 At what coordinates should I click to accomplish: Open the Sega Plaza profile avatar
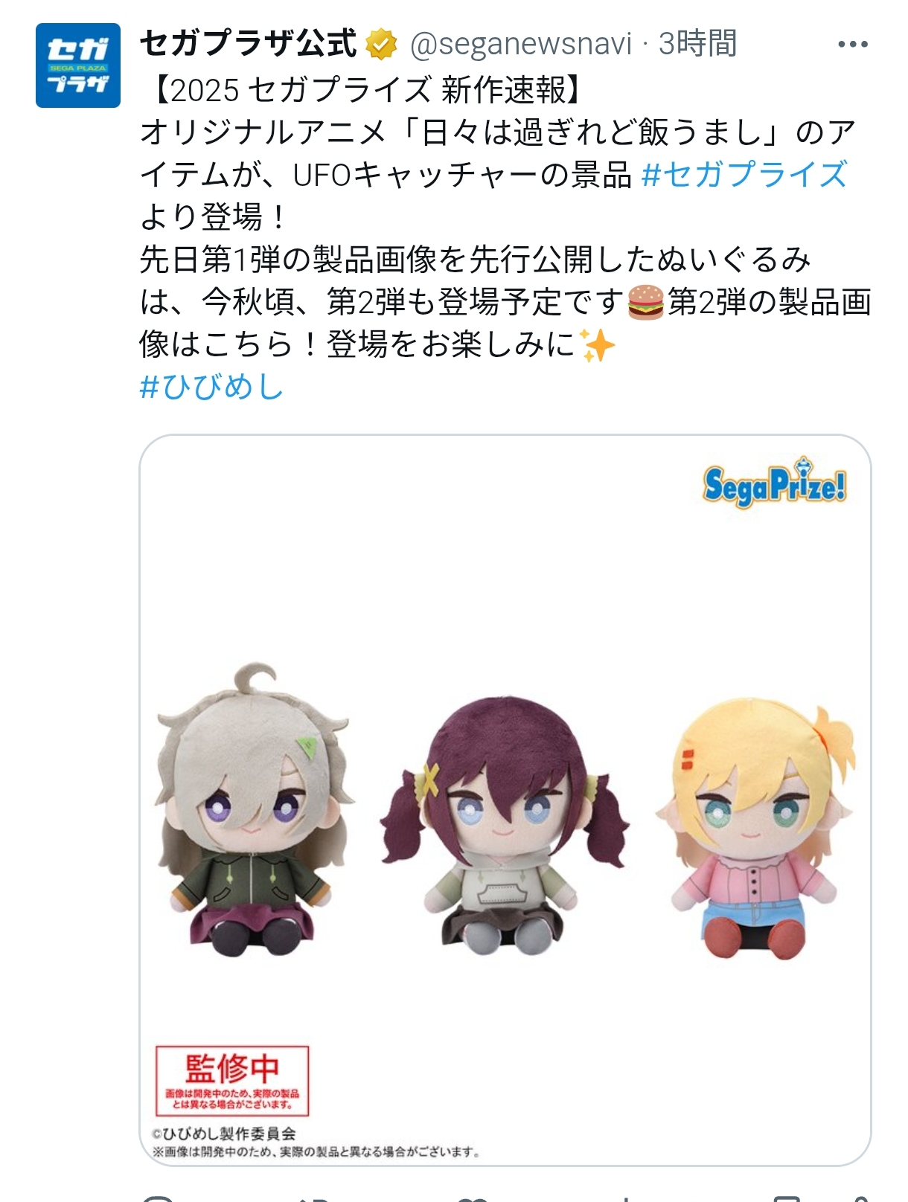pos(78,65)
